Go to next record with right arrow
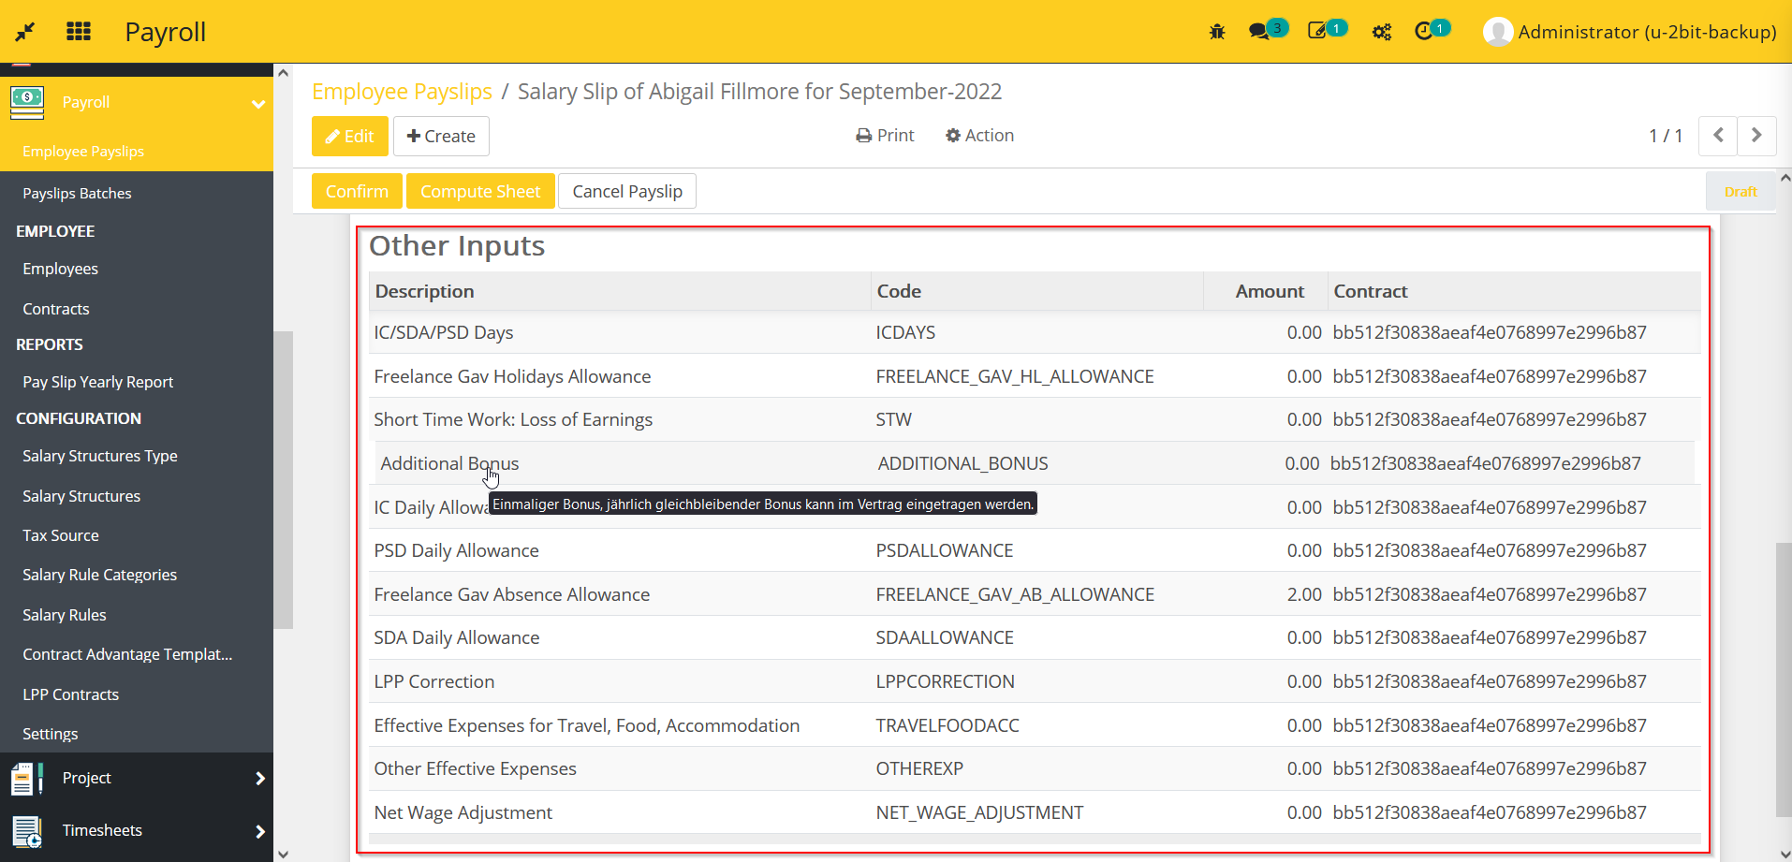 point(1755,136)
